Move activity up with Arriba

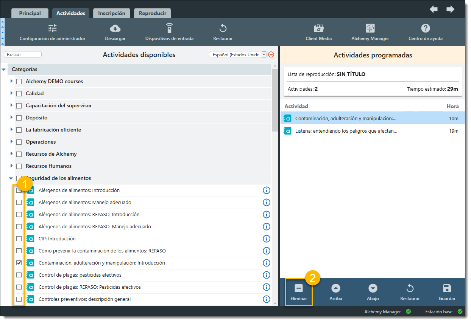[335, 292]
